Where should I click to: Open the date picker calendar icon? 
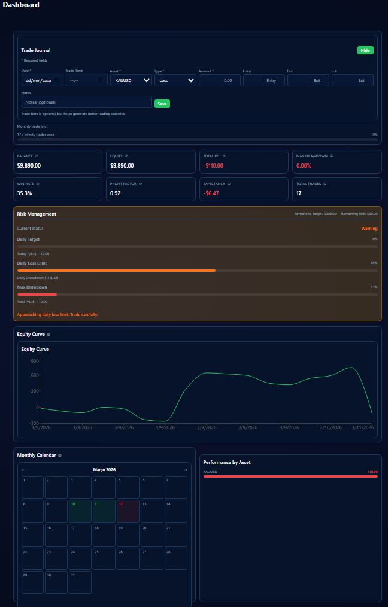click(x=57, y=80)
